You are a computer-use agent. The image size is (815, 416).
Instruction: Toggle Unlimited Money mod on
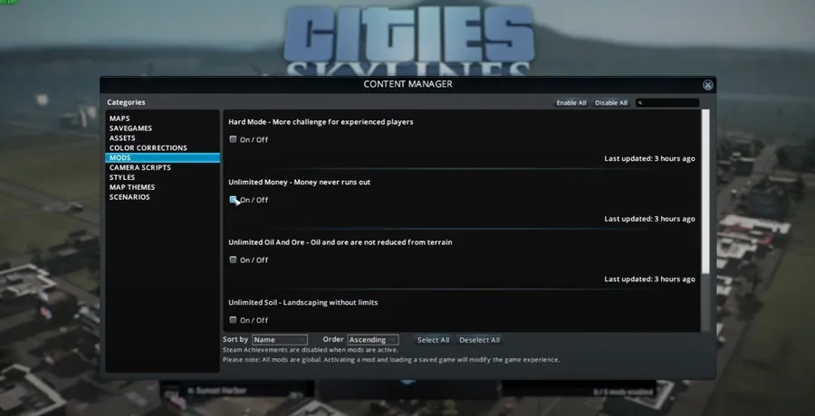[233, 200]
